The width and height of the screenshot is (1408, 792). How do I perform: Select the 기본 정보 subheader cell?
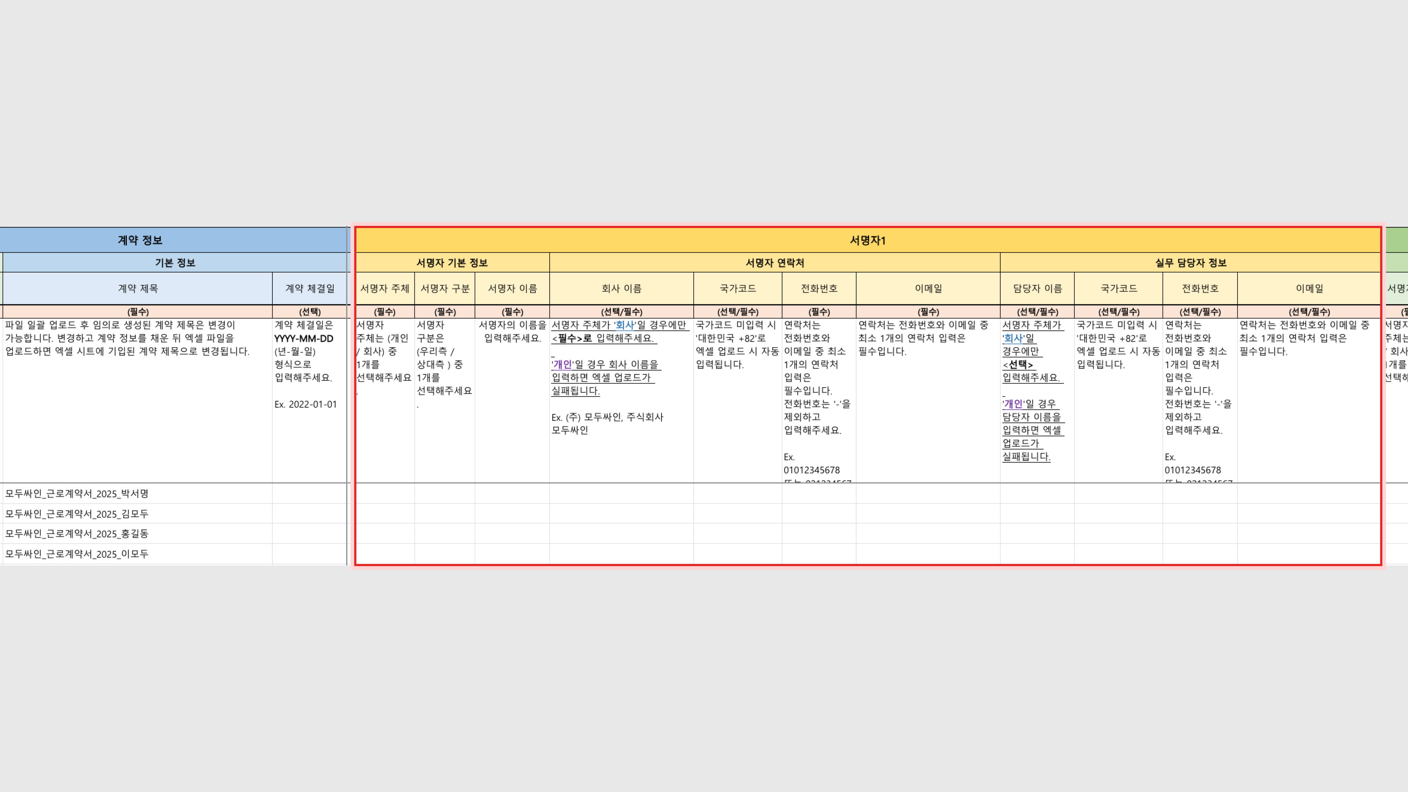(x=175, y=263)
